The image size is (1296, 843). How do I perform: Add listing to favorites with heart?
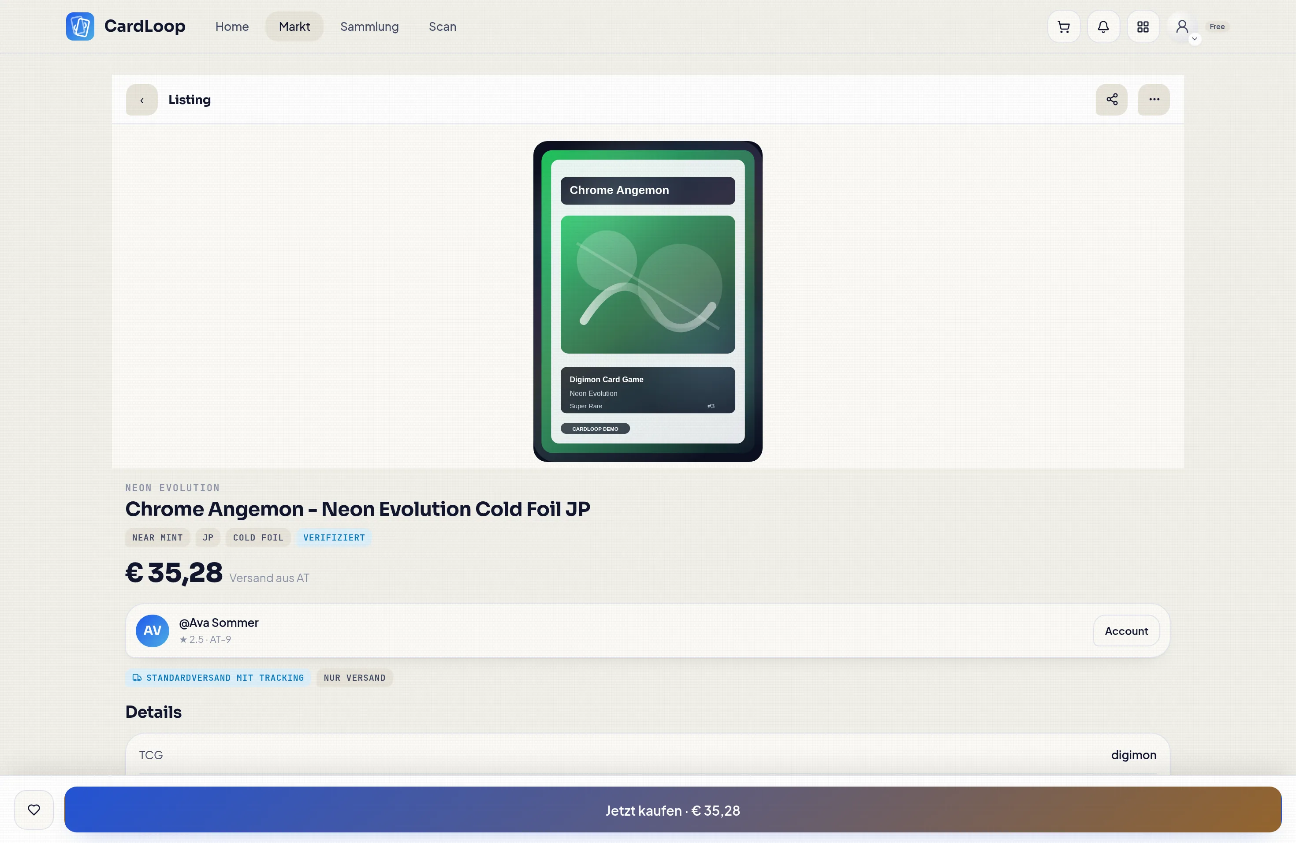point(34,810)
